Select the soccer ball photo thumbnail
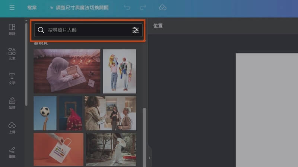The image size is (298, 167). pos(45,113)
